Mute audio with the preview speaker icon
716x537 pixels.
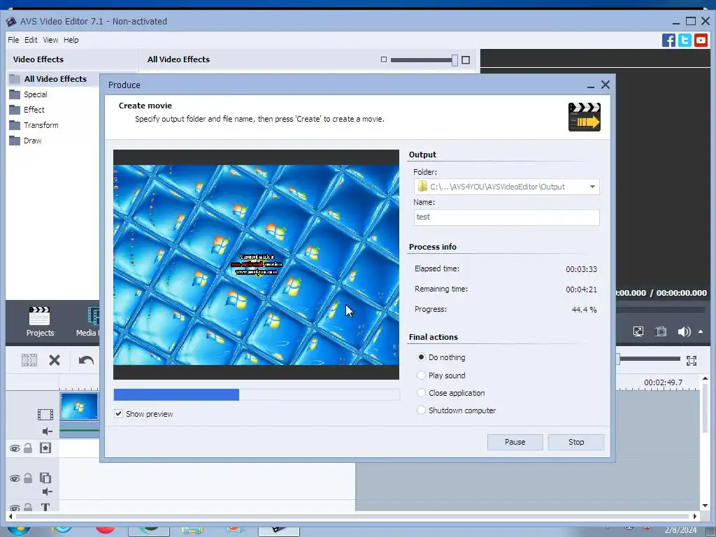click(x=684, y=331)
